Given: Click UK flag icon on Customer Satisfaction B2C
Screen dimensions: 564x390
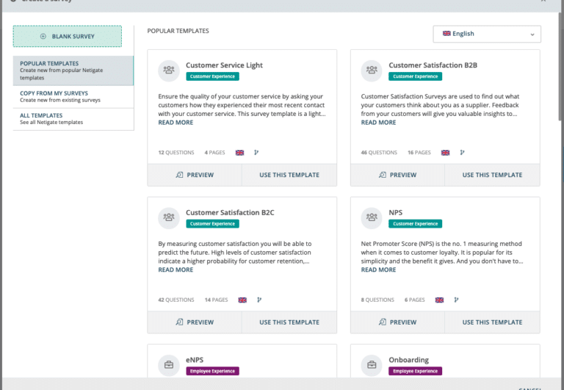Looking at the screenshot, I should pyautogui.click(x=242, y=300).
